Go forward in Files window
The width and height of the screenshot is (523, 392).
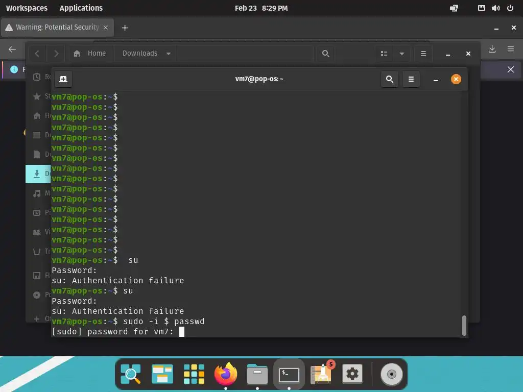[x=56, y=53]
